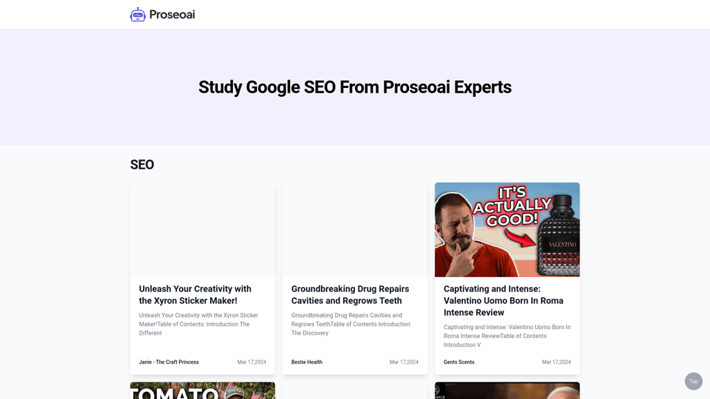Open the Tomato video thumbnail
710x399 pixels.
tap(202, 391)
